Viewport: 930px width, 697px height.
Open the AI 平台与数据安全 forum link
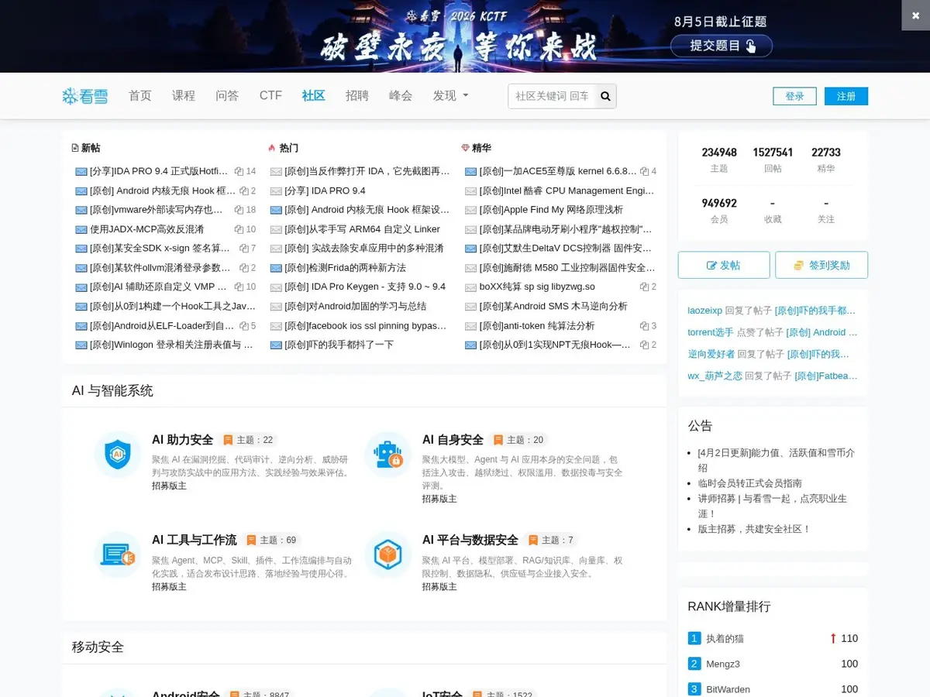[x=470, y=540]
